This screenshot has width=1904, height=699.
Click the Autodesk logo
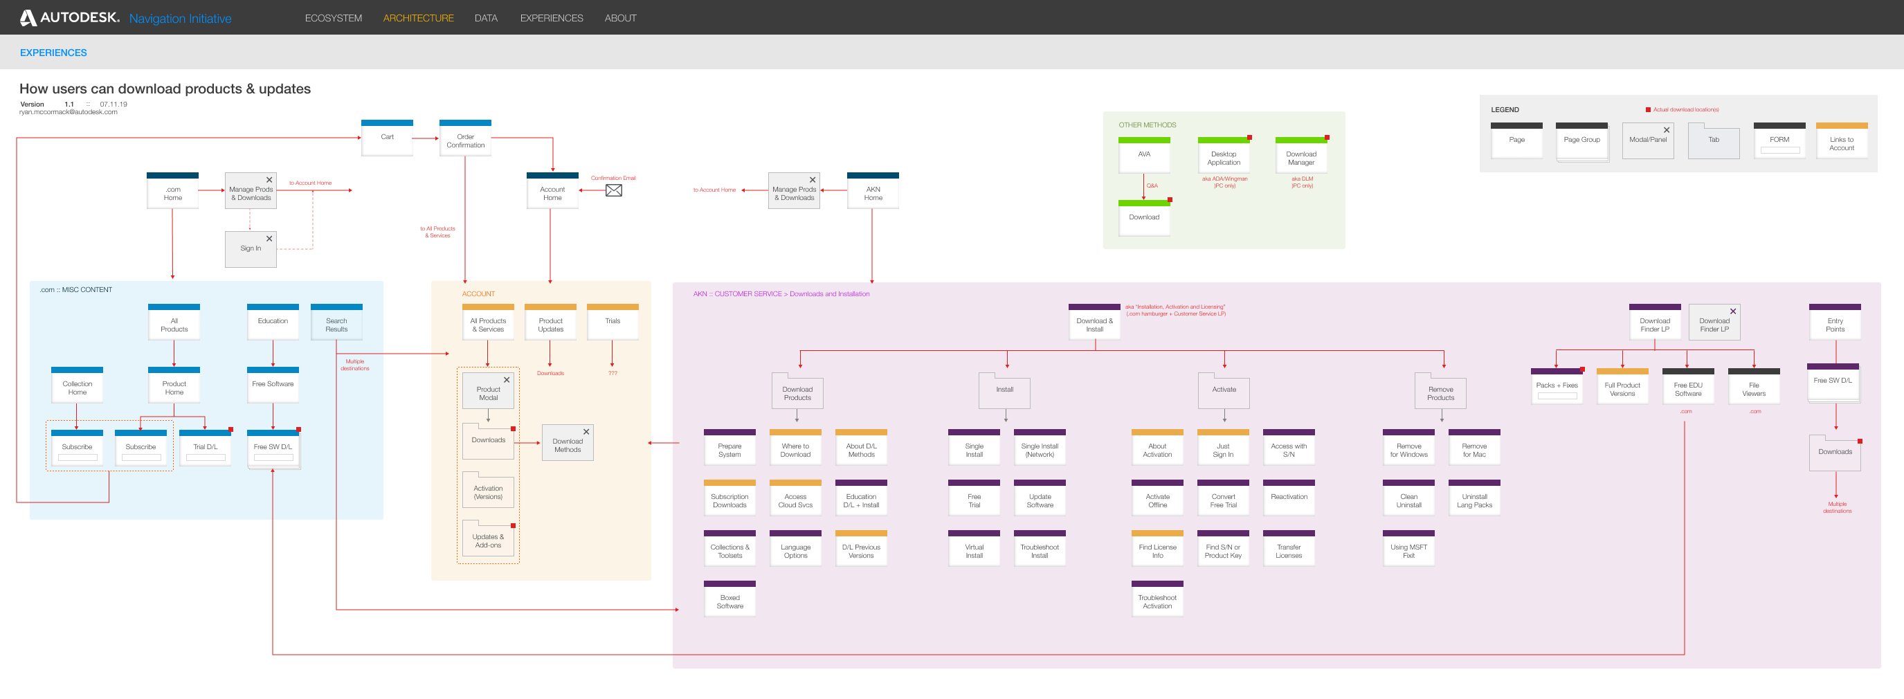coord(69,18)
